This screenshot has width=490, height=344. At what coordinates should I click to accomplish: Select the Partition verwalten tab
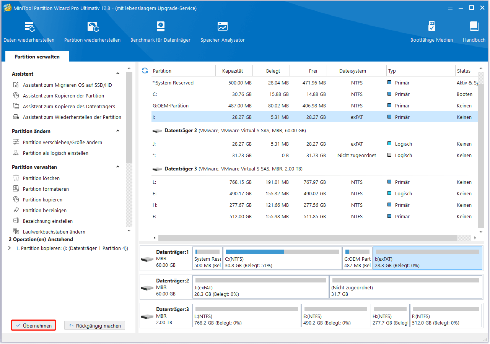37,57
